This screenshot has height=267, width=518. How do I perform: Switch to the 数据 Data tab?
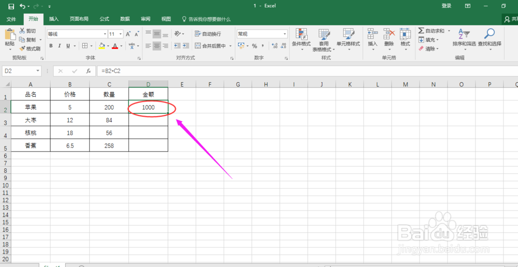click(x=125, y=19)
